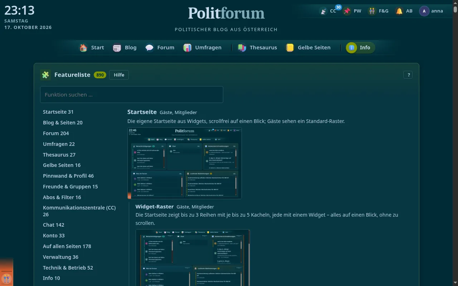Open the Umfragen chart icon
The image size is (458, 286).
(187, 48)
